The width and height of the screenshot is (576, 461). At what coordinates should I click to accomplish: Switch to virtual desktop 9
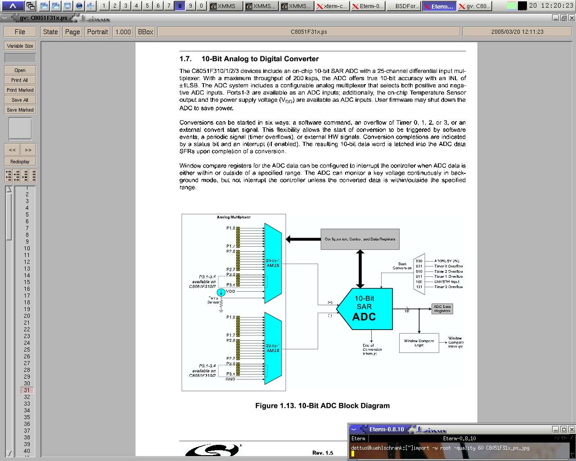[x=190, y=6]
